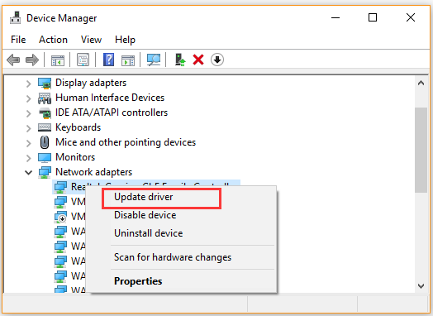This screenshot has width=433, height=316.
Task: Select Mice and other pointing devices label
Action: click(126, 142)
